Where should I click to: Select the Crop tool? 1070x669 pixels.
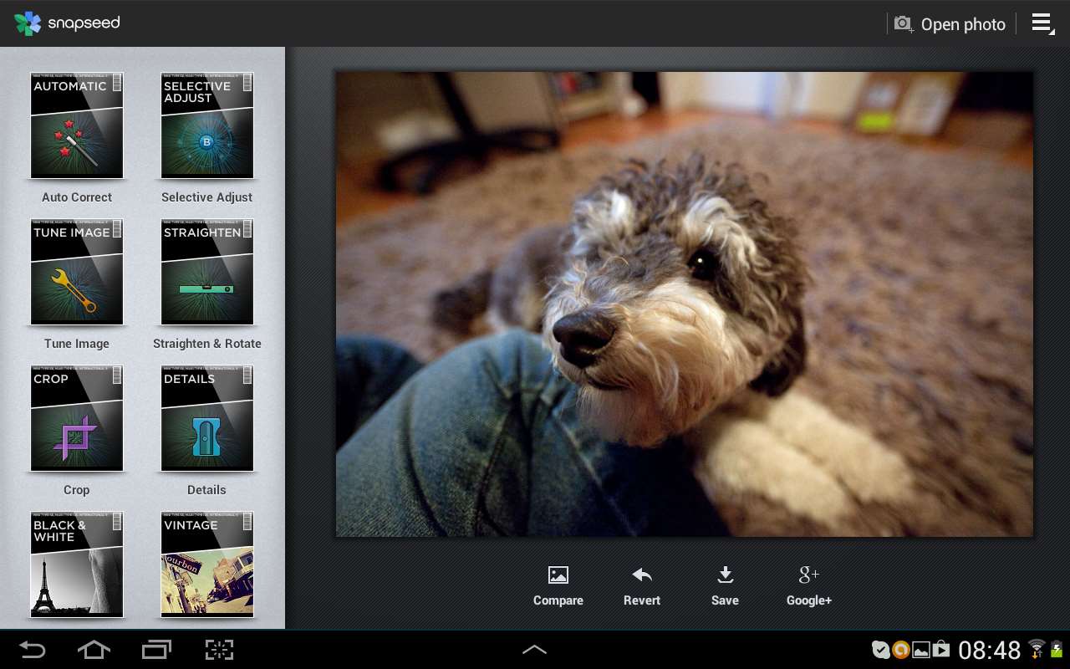pyautogui.click(x=76, y=418)
